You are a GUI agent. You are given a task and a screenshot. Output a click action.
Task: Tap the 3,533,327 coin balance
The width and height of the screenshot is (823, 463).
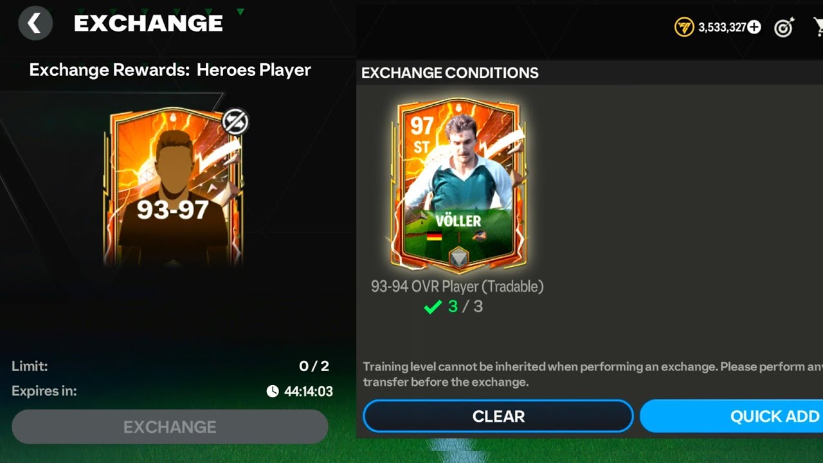[722, 27]
